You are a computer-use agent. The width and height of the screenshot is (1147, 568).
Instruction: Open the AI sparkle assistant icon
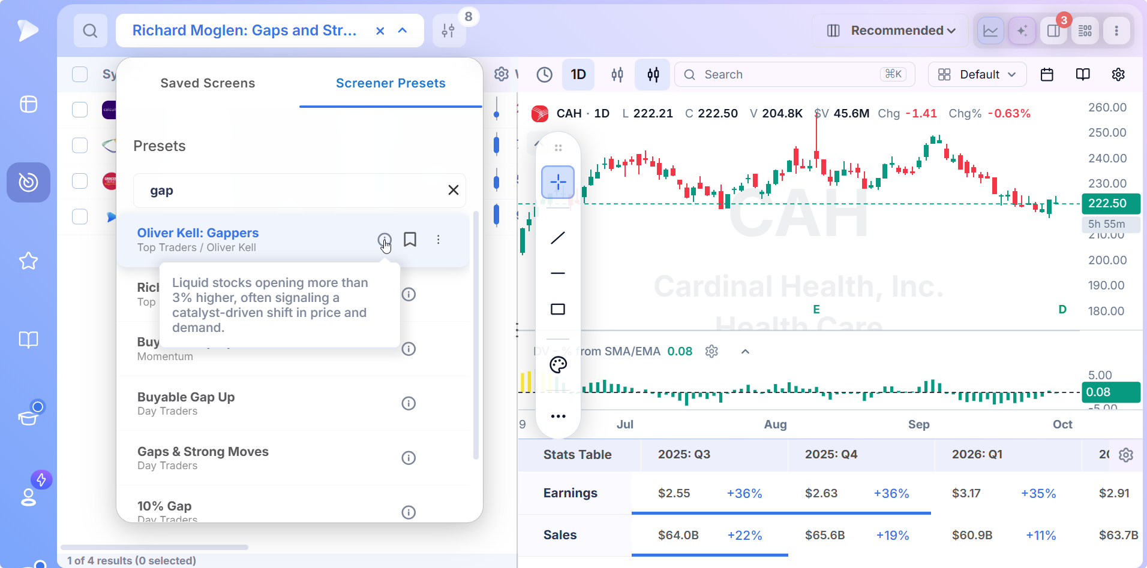pyautogui.click(x=1022, y=31)
